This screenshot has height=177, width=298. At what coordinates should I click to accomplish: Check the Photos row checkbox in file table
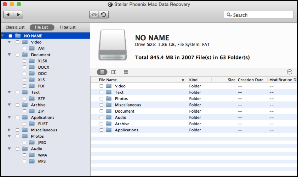click(101, 99)
